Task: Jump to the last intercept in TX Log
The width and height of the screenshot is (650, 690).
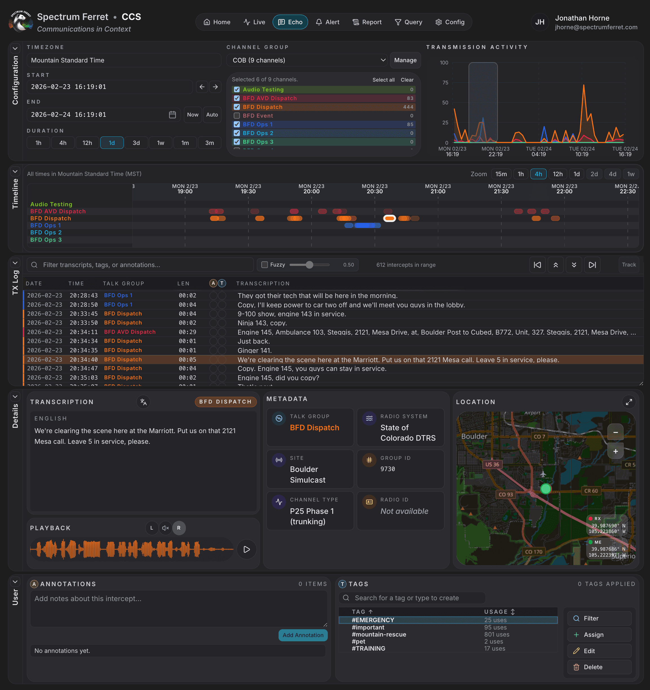Action: 592,265
